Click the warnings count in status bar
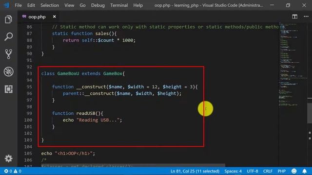312x175 pixels. tap(18, 171)
